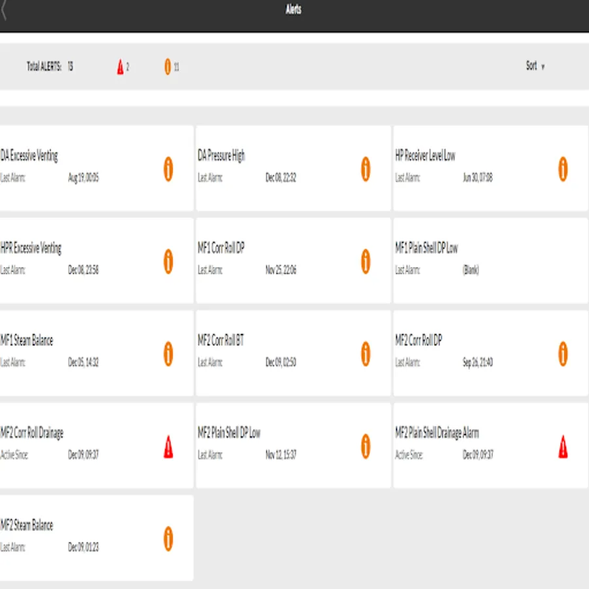Viewport: 589px width, 589px height.
Task: Select the MF1 Plain Shell DP Low card
Action: [x=491, y=260]
